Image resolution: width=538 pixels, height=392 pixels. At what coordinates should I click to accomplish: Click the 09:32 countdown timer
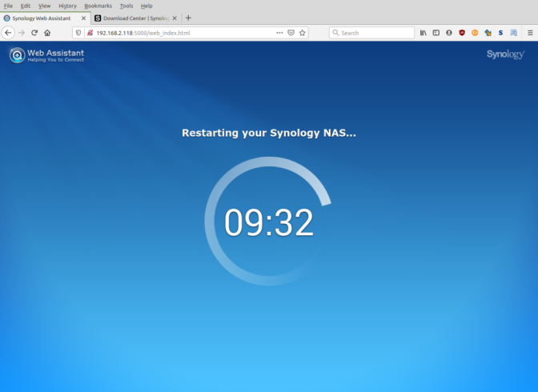pyautogui.click(x=269, y=222)
